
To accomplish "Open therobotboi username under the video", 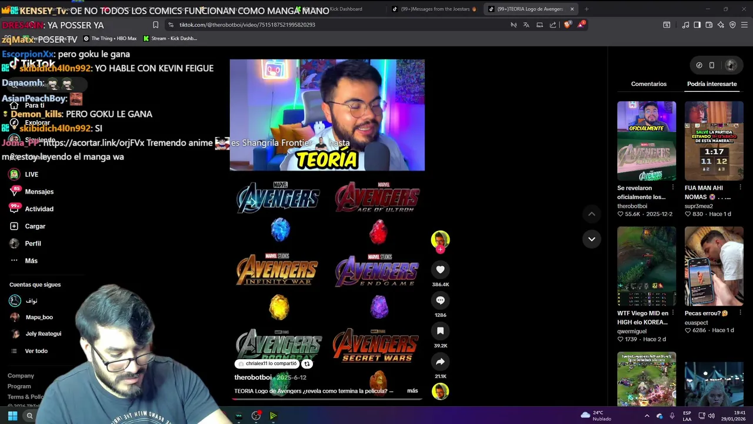I will pos(253,377).
